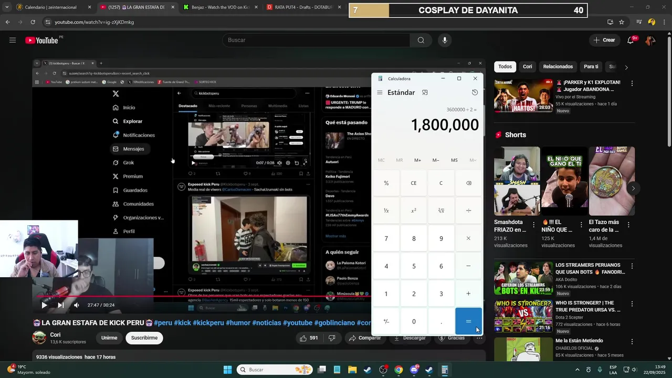Skip to next video in player
Screen dimensions: 672x378
tap(60, 305)
